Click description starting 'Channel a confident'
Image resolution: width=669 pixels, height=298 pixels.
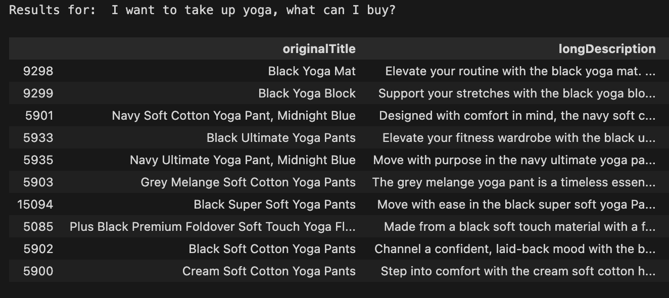click(x=514, y=249)
